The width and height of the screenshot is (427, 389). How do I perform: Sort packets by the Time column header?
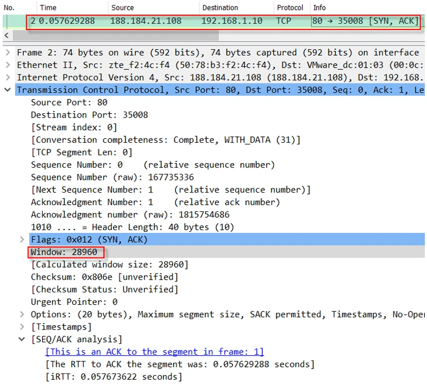48,8
